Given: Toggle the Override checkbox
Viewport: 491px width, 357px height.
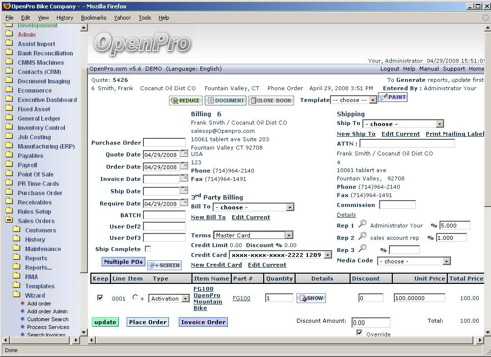Looking at the screenshot, I should pyautogui.click(x=359, y=333).
